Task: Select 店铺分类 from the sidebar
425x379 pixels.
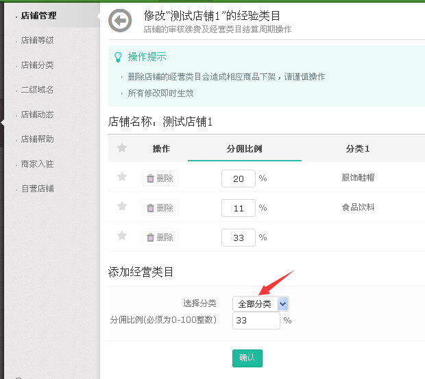Action: [37, 65]
